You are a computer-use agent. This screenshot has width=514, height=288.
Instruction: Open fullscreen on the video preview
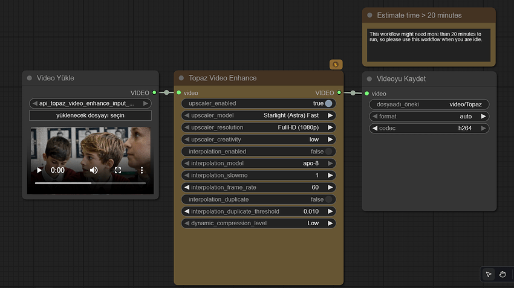(x=118, y=171)
